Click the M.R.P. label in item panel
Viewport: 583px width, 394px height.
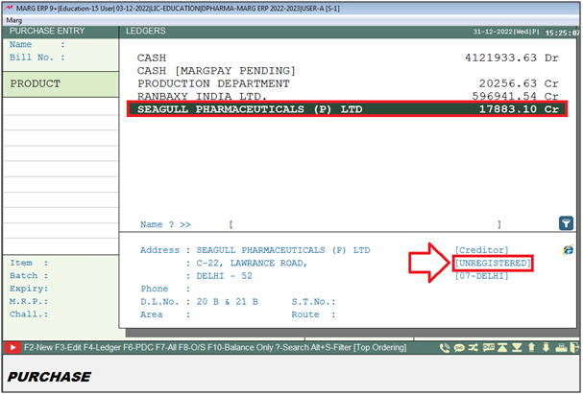pos(29,302)
